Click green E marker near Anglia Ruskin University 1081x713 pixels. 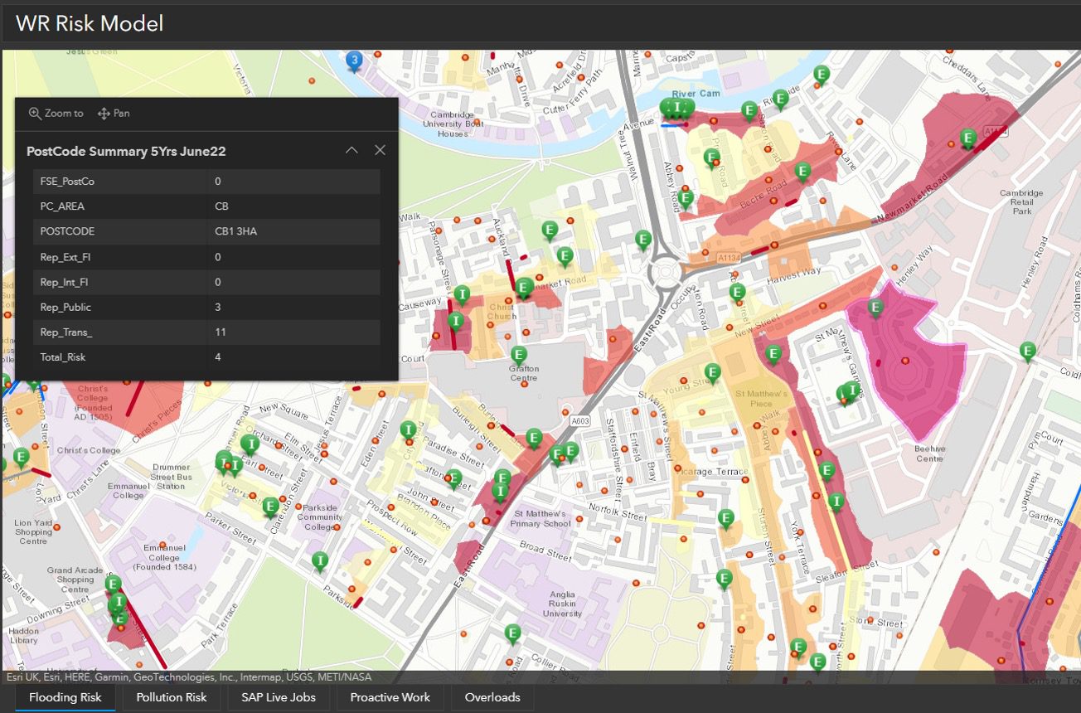point(512,633)
